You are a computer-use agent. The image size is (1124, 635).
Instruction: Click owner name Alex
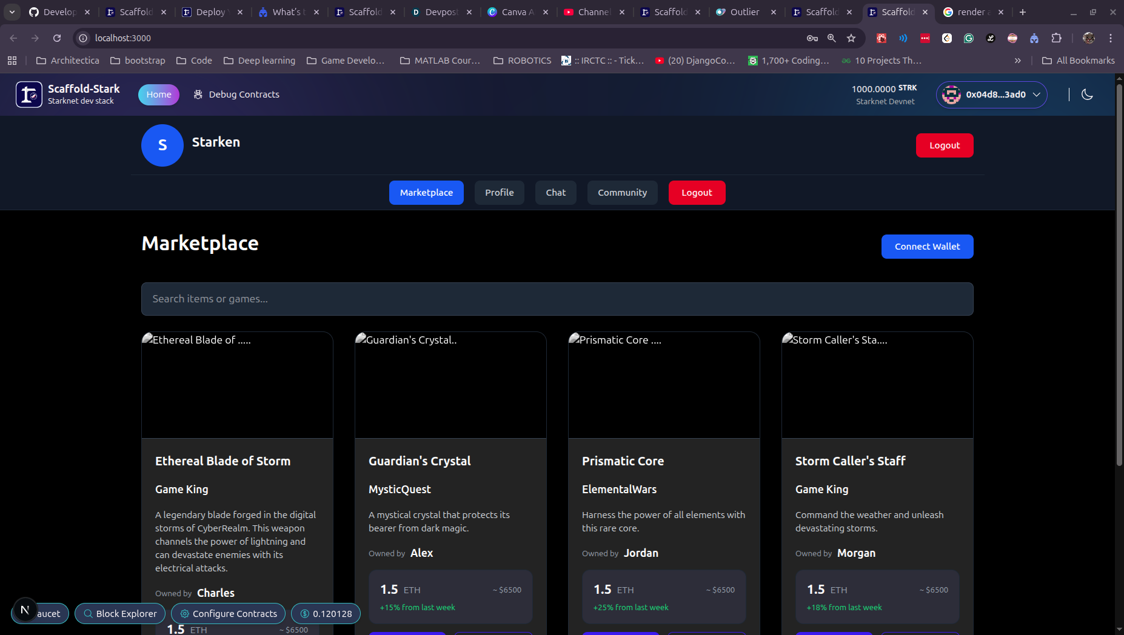[x=421, y=553]
